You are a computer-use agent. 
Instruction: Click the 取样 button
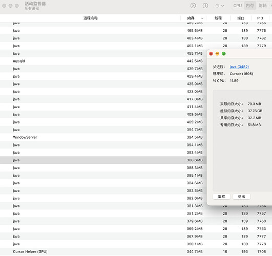pyautogui.click(x=221, y=197)
